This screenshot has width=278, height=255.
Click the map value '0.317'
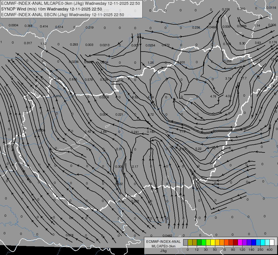(28, 43)
